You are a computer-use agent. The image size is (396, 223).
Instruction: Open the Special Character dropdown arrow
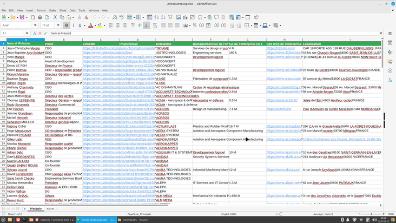click(x=204, y=17)
